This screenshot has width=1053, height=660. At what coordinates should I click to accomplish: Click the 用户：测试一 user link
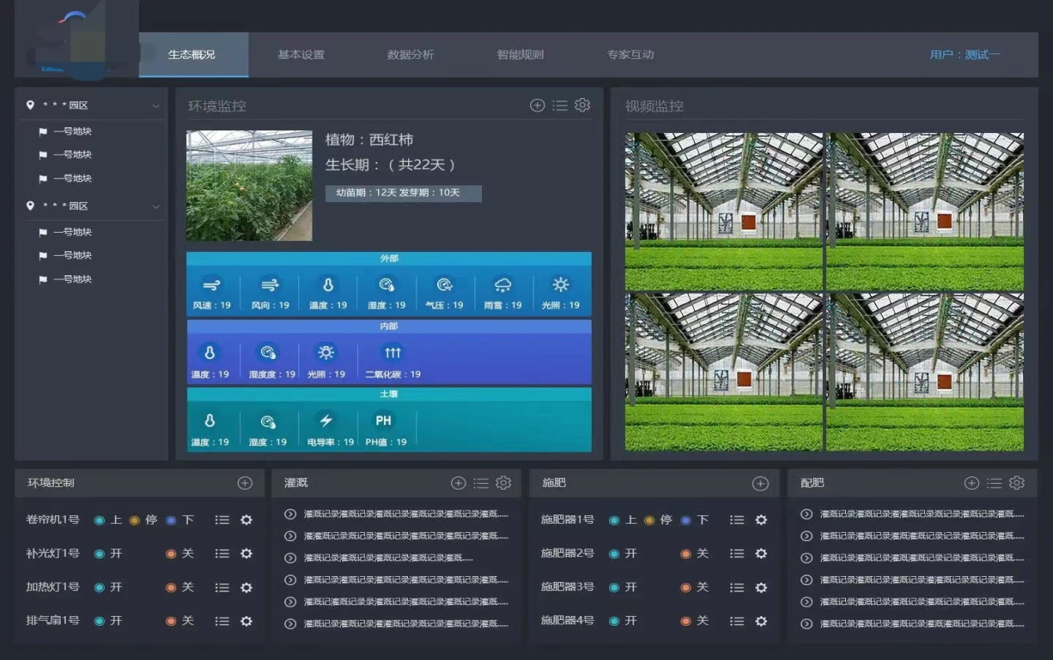coord(965,55)
